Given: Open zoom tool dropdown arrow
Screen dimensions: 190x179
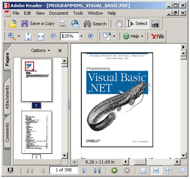Looking at the screenshot, I should [19, 36].
